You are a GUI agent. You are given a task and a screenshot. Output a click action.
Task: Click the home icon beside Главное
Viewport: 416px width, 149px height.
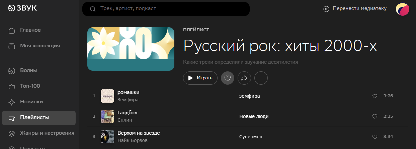point(12,31)
